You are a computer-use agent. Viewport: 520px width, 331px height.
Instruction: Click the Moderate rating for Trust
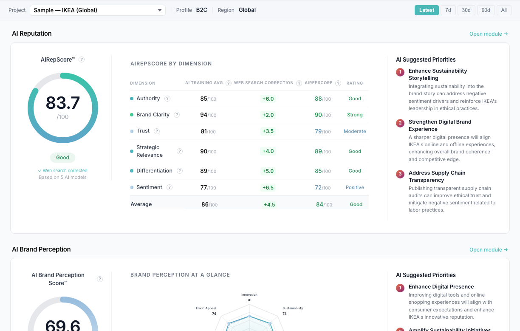(x=355, y=131)
